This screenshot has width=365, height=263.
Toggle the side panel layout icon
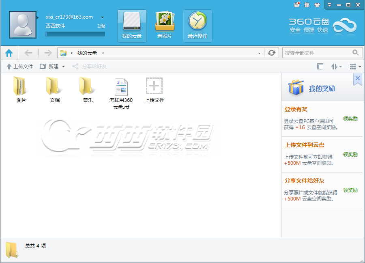pyautogui.click(x=320, y=67)
